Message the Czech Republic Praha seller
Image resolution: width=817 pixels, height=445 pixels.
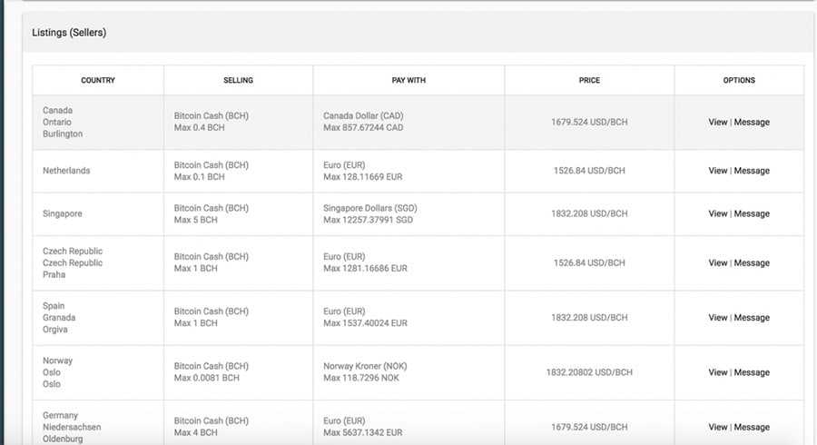(x=752, y=263)
